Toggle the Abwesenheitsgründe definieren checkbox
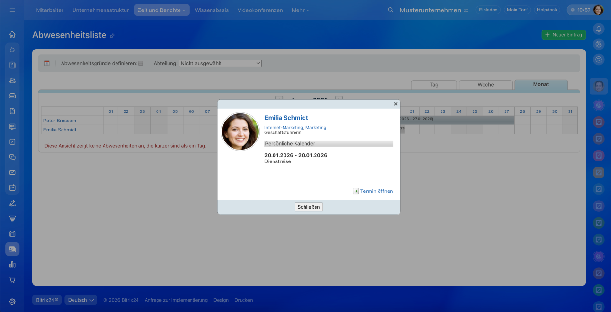611x312 pixels. click(140, 63)
